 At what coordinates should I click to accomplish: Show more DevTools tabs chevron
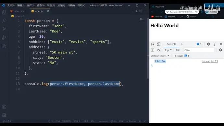pos(181,44)
